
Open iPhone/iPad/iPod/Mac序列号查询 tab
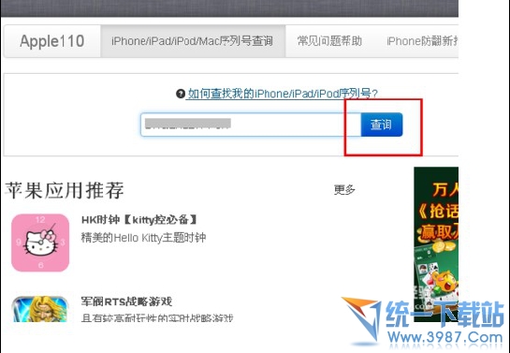click(193, 41)
